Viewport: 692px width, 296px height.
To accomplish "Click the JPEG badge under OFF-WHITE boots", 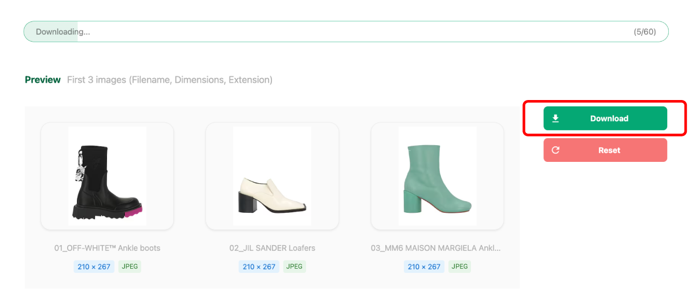I will [x=130, y=267].
